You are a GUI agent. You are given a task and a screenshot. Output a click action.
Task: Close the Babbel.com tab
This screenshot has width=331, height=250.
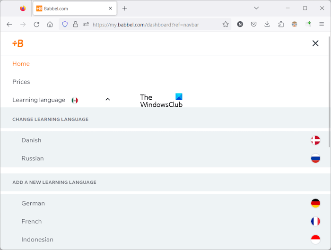click(x=110, y=9)
